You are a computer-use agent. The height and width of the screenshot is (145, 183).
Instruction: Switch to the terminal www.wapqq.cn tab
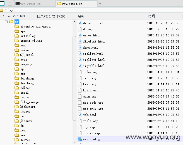(x=35, y=4)
